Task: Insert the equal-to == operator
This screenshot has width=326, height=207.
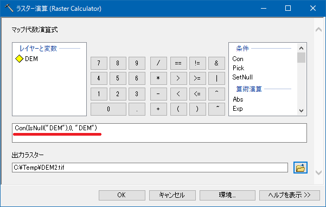Action: [x=178, y=63]
